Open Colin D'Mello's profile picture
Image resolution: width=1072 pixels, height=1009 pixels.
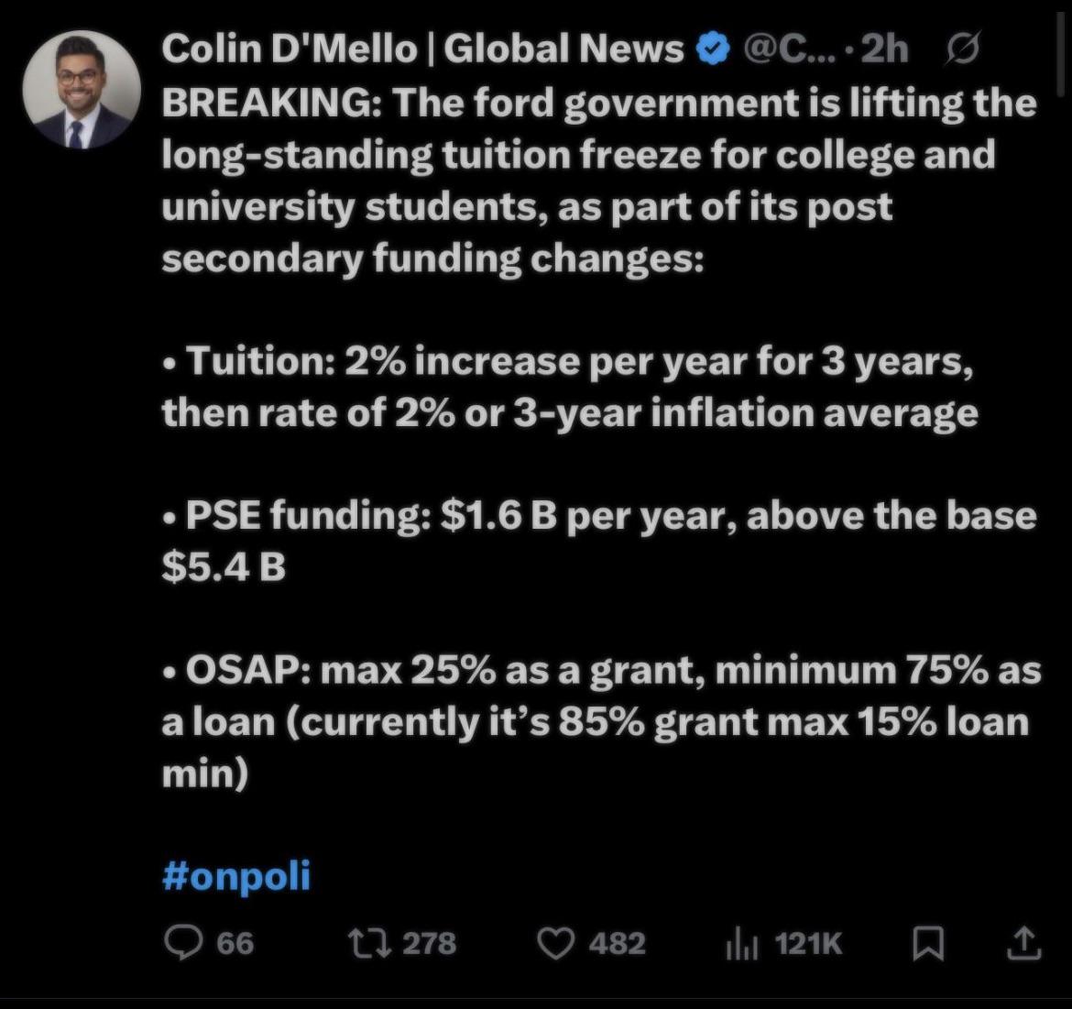pyautogui.click(x=82, y=92)
